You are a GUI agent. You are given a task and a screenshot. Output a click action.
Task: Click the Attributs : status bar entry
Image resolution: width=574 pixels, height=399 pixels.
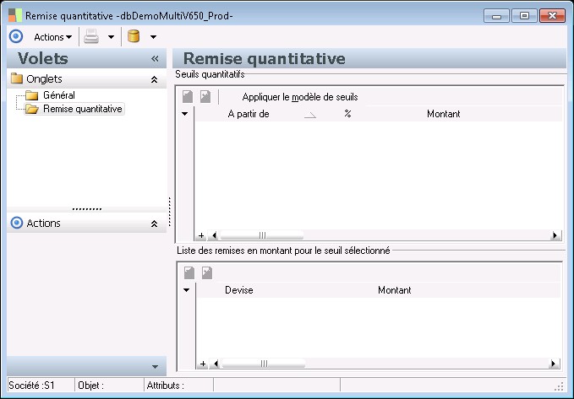pyautogui.click(x=179, y=386)
